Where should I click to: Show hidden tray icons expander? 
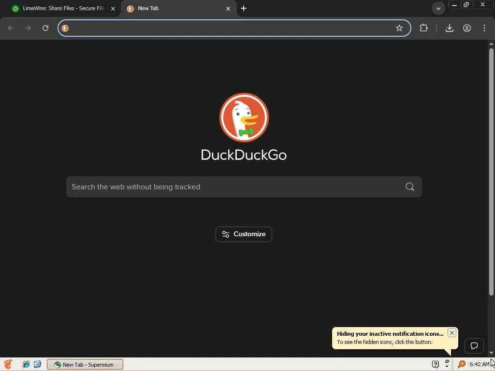[447, 364]
